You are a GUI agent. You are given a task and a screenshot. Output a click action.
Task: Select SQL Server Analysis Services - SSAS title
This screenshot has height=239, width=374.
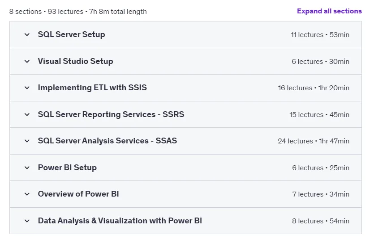coord(107,141)
